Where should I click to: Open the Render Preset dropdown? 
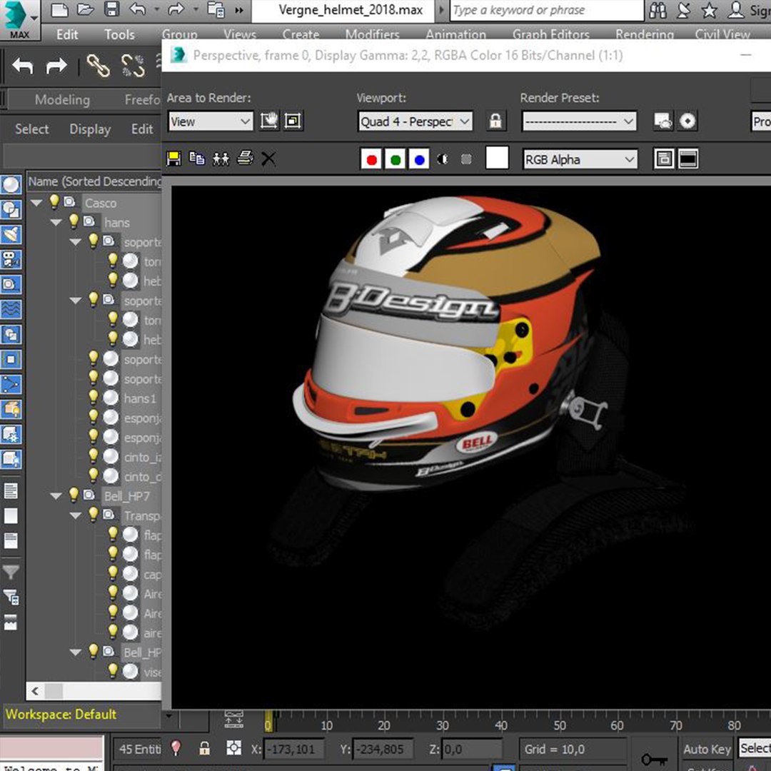(x=579, y=121)
